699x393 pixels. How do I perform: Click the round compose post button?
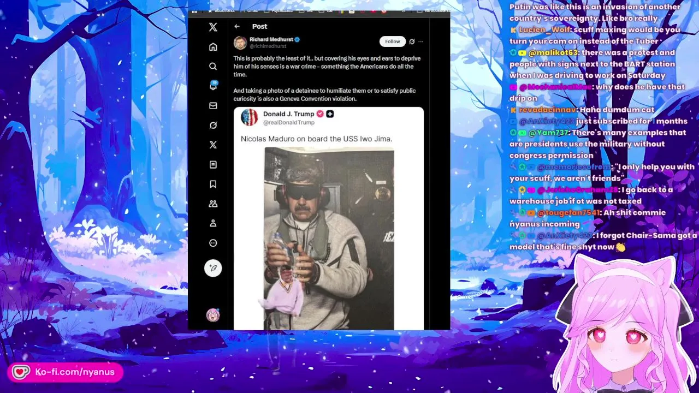[213, 268]
